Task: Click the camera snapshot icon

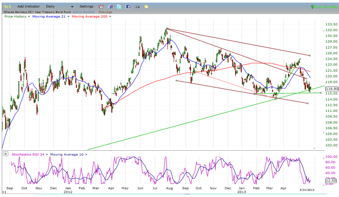Action: click(137, 7)
